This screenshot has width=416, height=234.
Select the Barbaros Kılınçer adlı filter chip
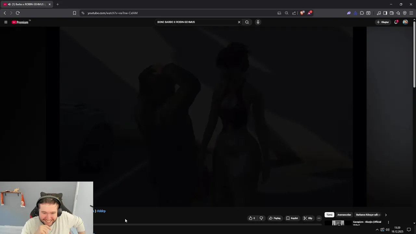click(368, 215)
